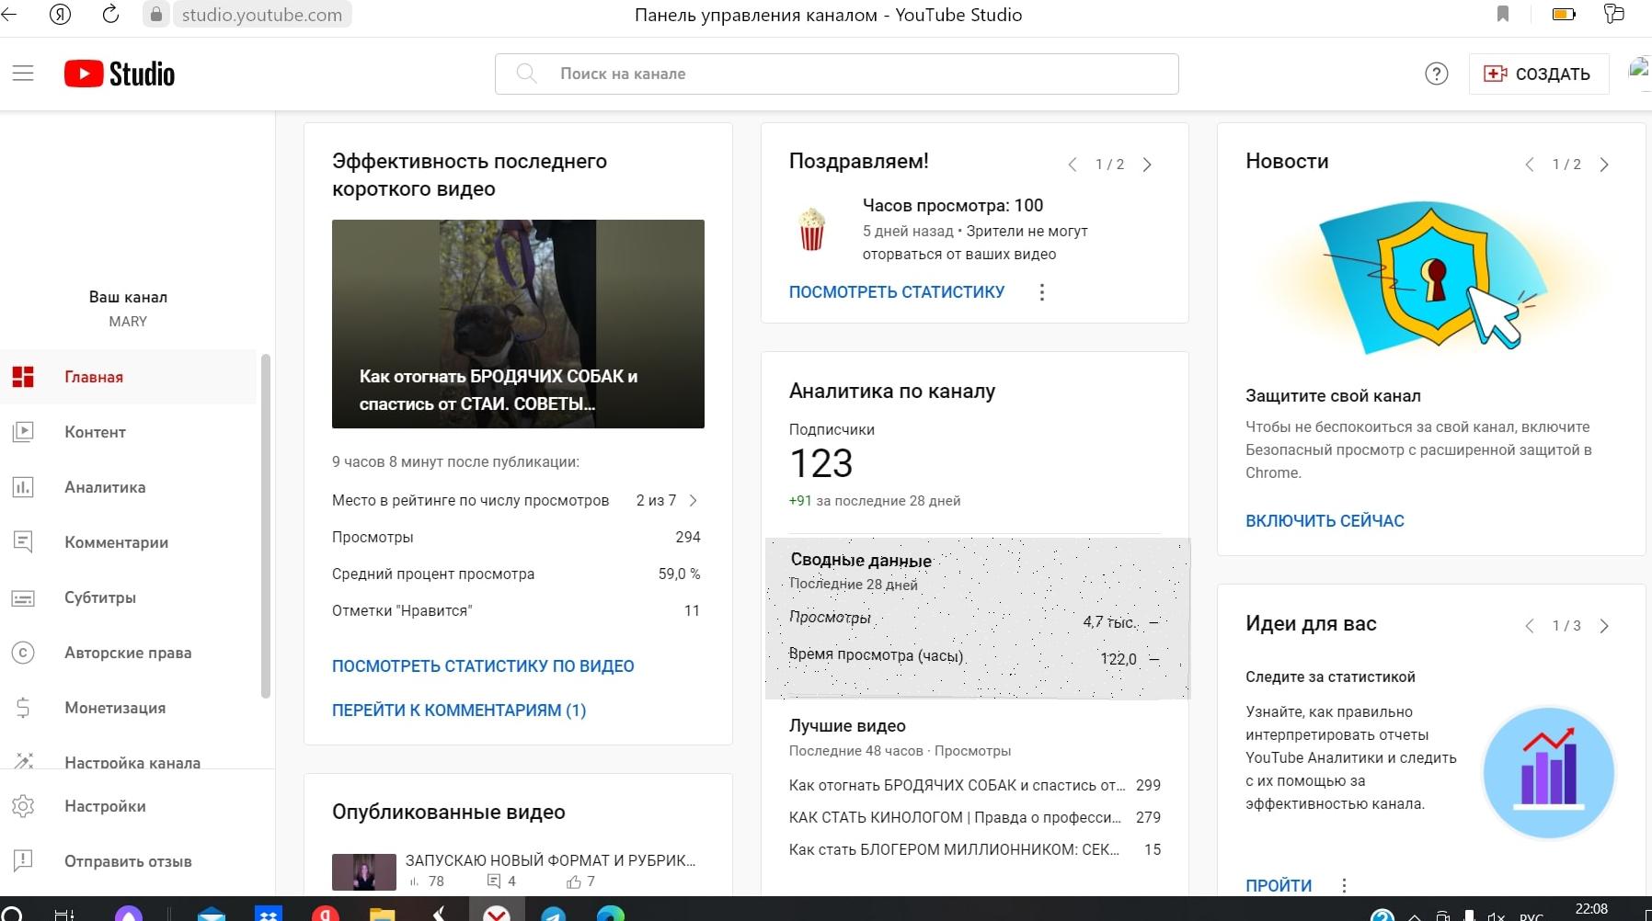Open Главная dashboard menu item
The height and width of the screenshot is (921, 1652).
click(128, 377)
